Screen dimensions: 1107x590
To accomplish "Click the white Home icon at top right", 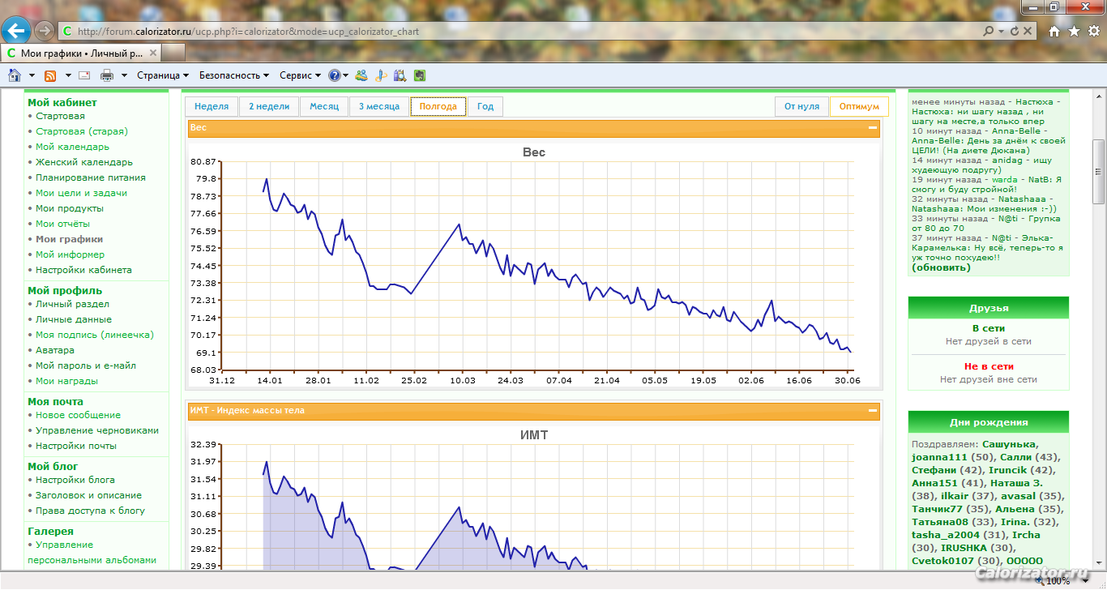I will tap(1054, 32).
